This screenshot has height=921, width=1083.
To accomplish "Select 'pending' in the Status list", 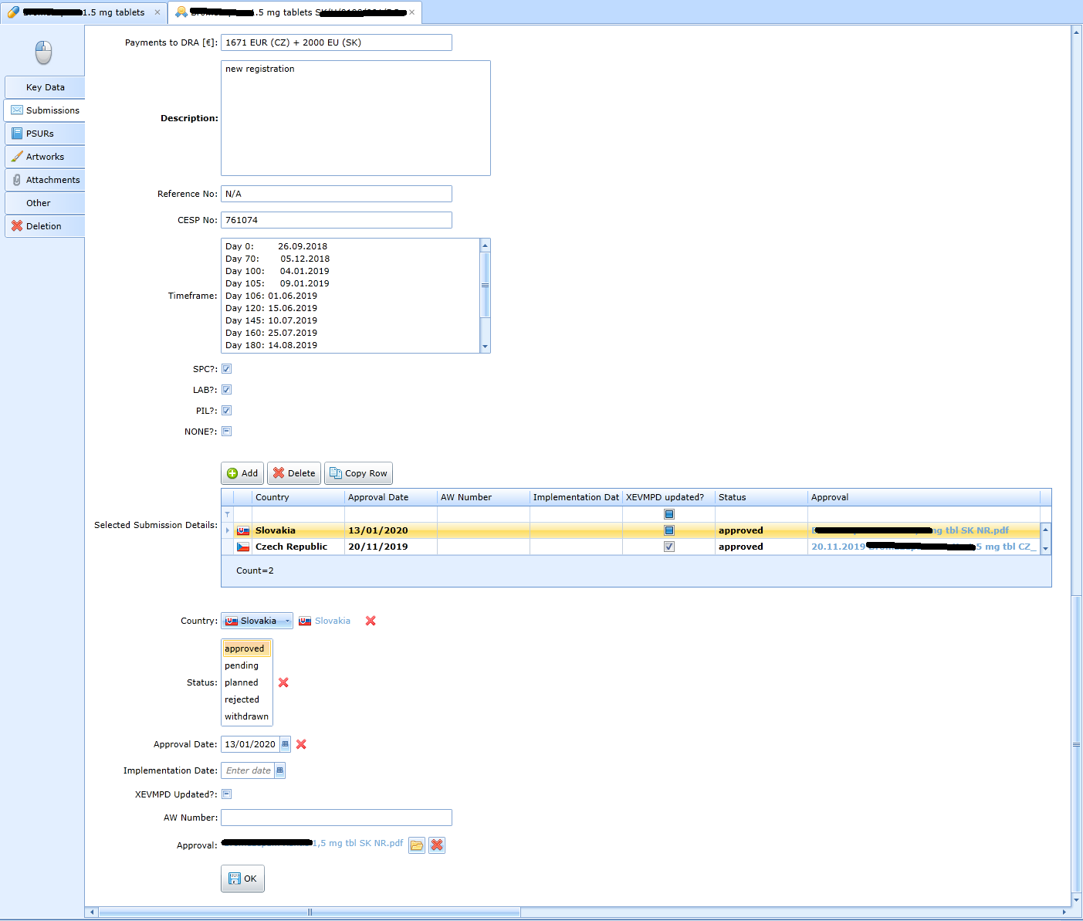I will point(242,665).
